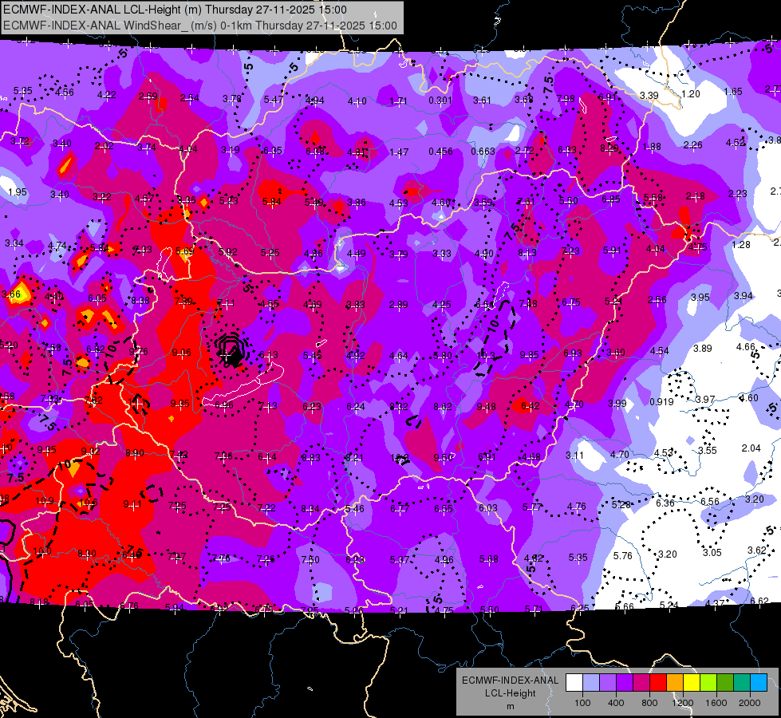Click the wind shear value 3.62
This screenshot has height=718, width=781.
coord(756,550)
